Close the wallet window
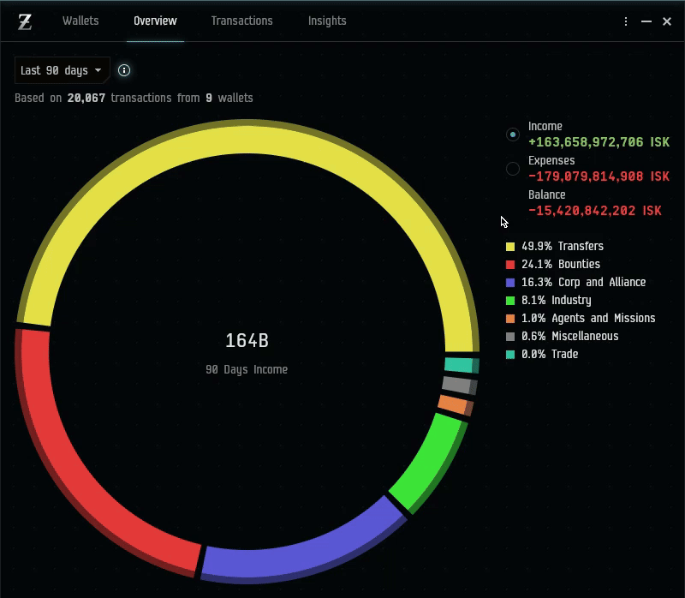Viewport: 685px width, 598px height. [667, 21]
